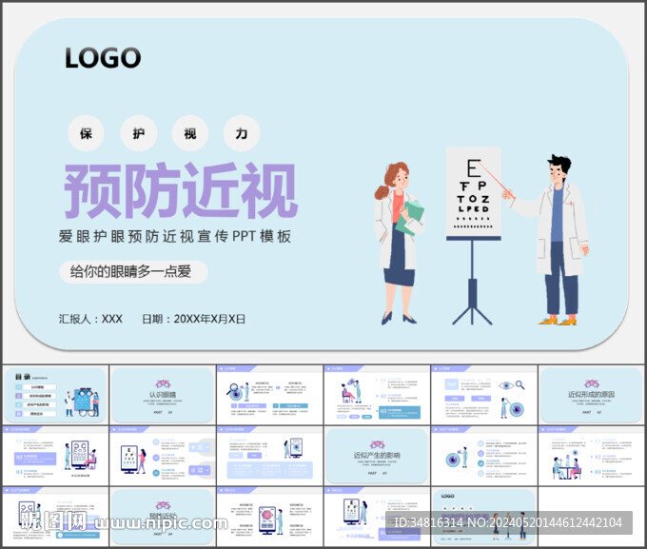Click the pill label 给你的眼睛多一点爱
The image size is (647, 549).
[x=133, y=271]
